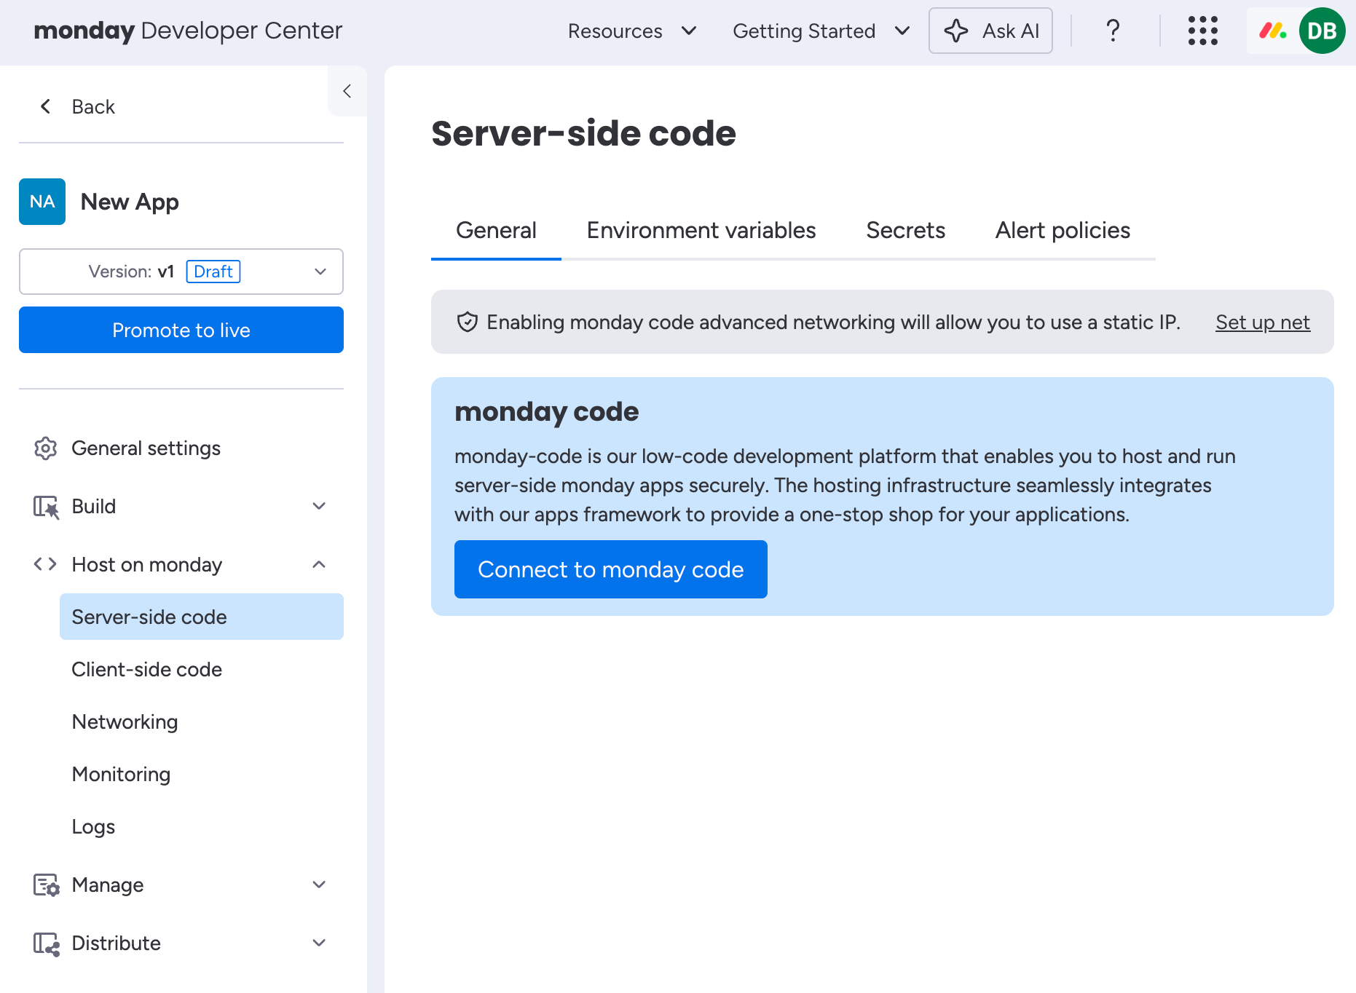The image size is (1356, 993).
Task: Open the Getting Started dropdown menu
Action: tap(821, 31)
